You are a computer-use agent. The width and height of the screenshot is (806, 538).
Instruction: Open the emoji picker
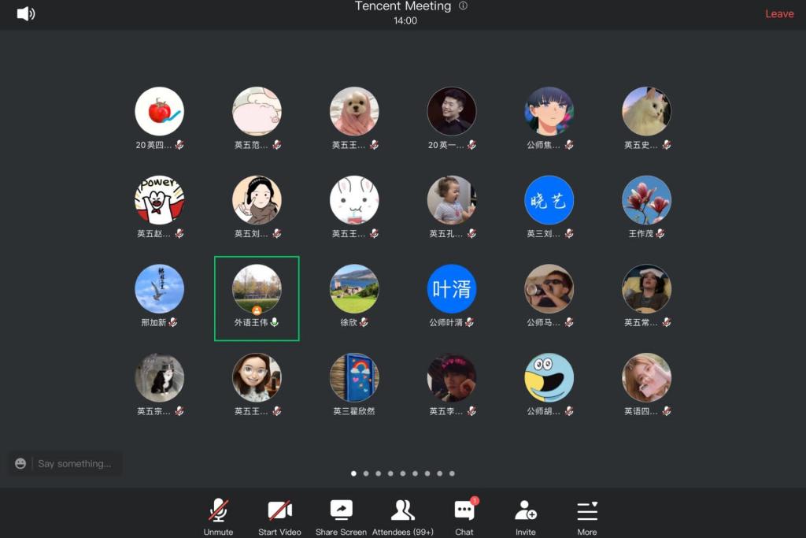(x=20, y=464)
